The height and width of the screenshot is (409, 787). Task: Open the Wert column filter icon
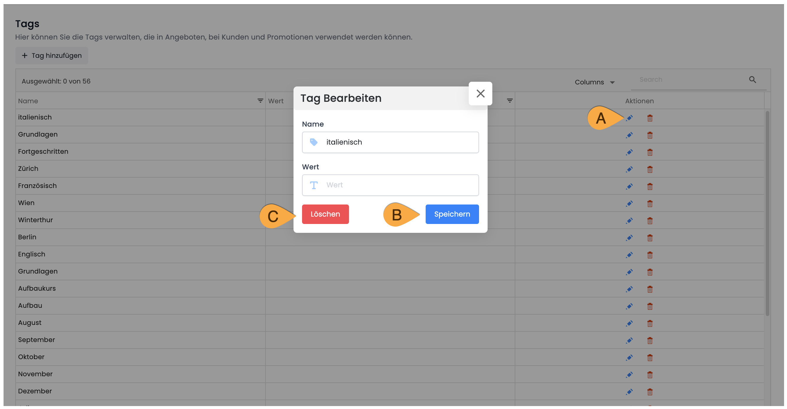pyautogui.click(x=510, y=101)
